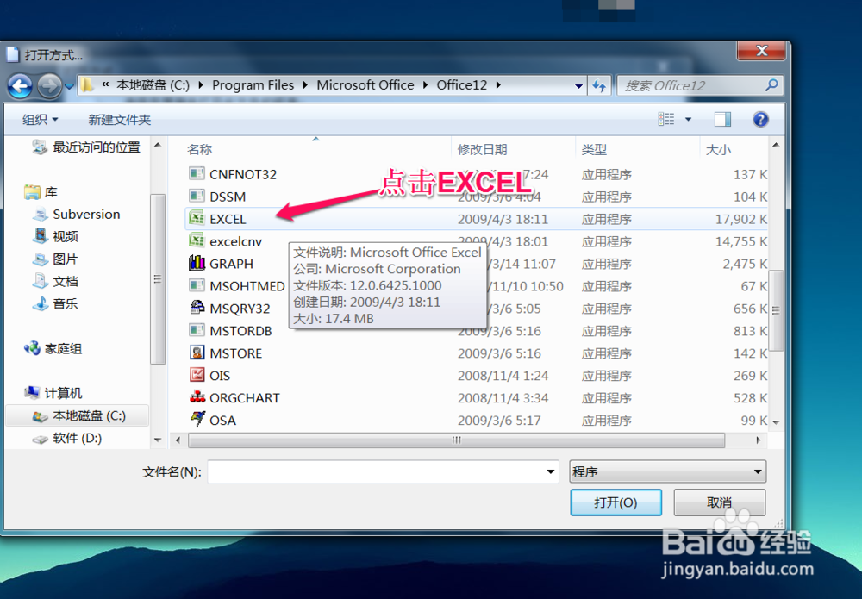This screenshot has height=599, width=862.
Task: Open the 文件名 combo dropdown arrow
Action: [x=550, y=471]
